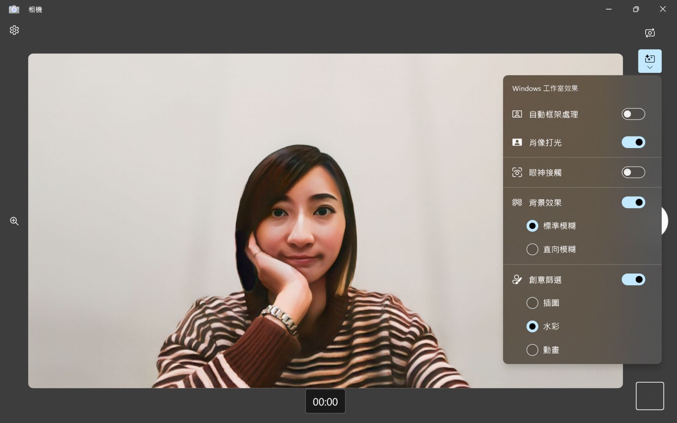Restore down the Camera window
The width and height of the screenshot is (677, 423).
click(636, 9)
